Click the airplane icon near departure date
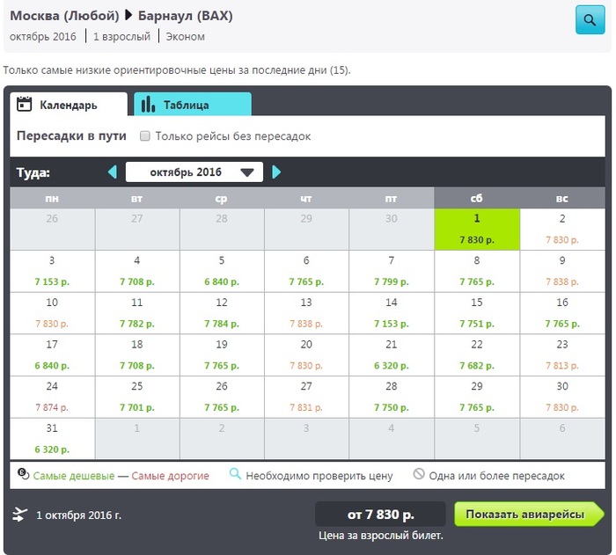Screen dimensions: 616x555 click(20, 515)
